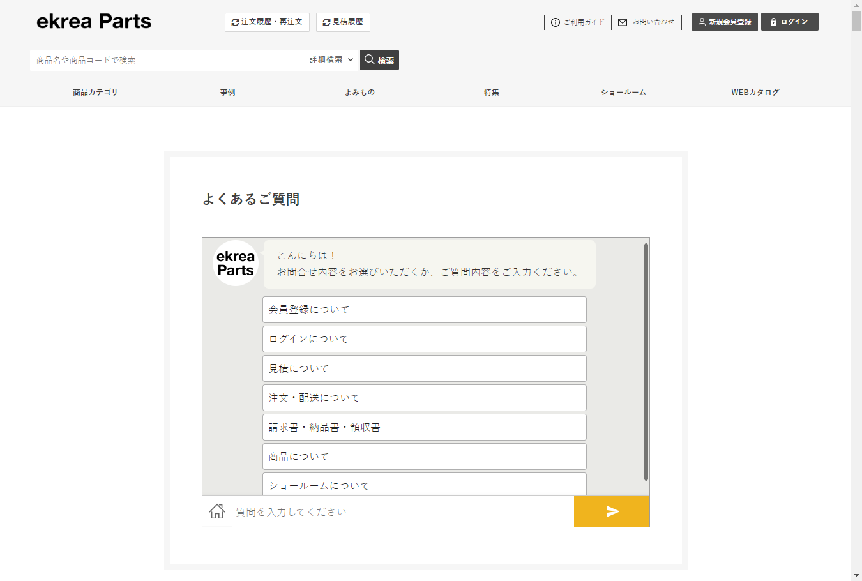This screenshot has height=581, width=862.
Task: Open the WEBカタログ menu item
Action: (x=755, y=93)
